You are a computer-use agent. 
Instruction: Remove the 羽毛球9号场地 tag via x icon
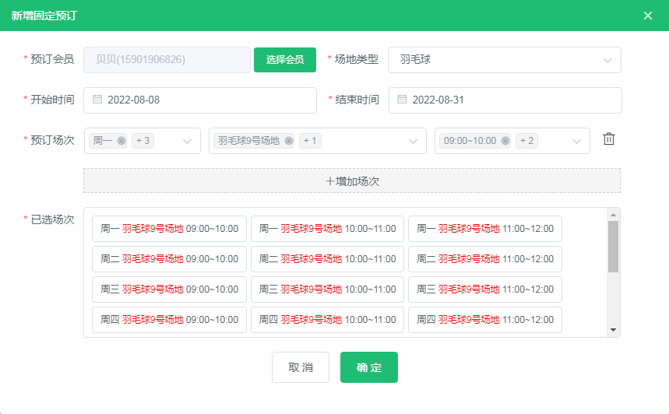289,141
